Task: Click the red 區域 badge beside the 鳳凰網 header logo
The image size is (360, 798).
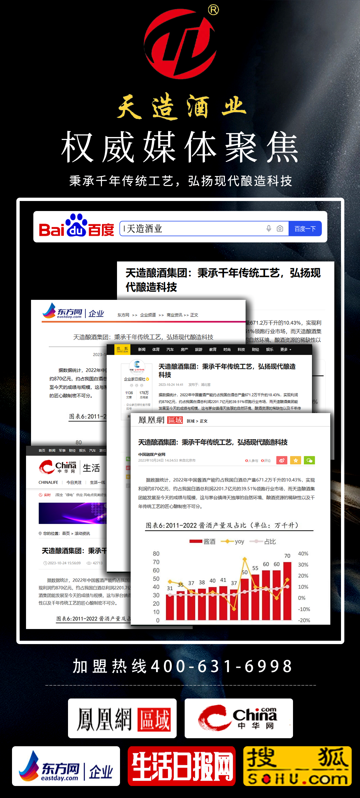Action: point(175,420)
